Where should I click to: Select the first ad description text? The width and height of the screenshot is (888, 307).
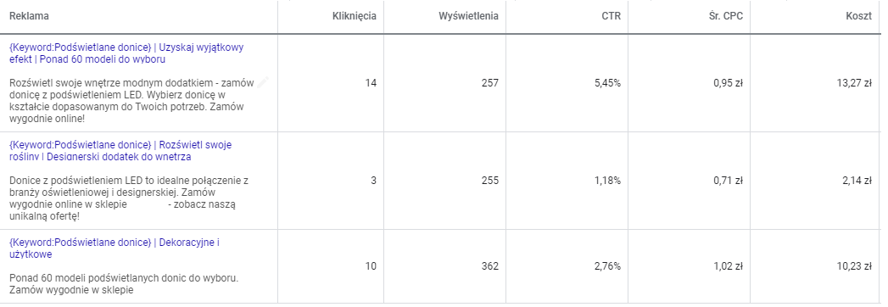131,101
